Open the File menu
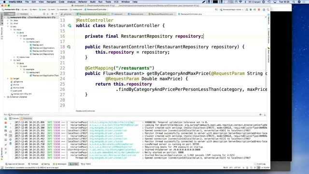Viewport: 309px width, 174px height. (x=27, y=2)
